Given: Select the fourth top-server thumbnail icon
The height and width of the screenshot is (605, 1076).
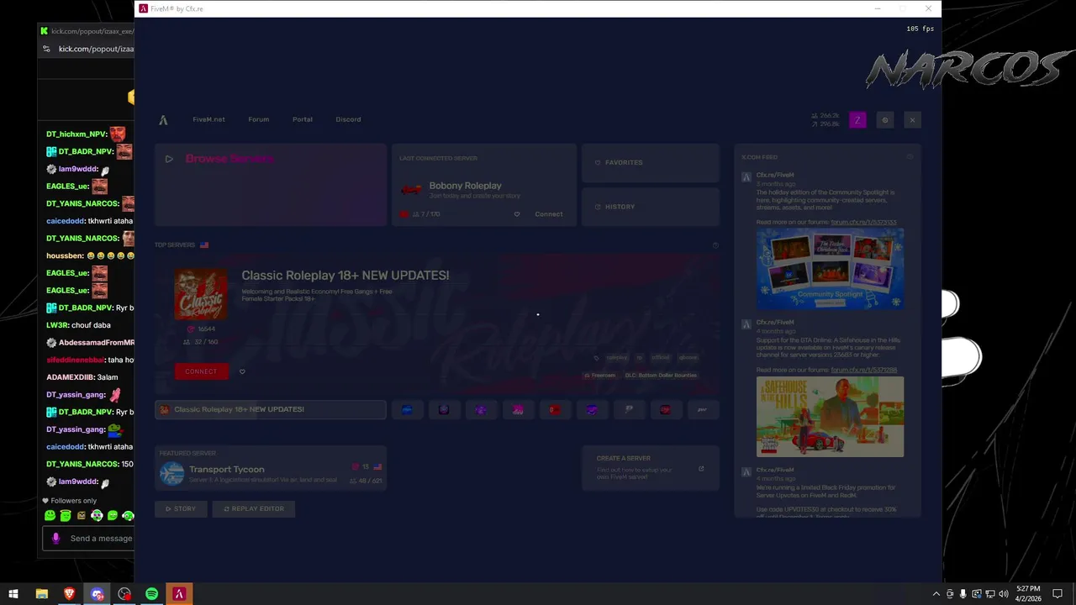Looking at the screenshot, I should [518, 409].
